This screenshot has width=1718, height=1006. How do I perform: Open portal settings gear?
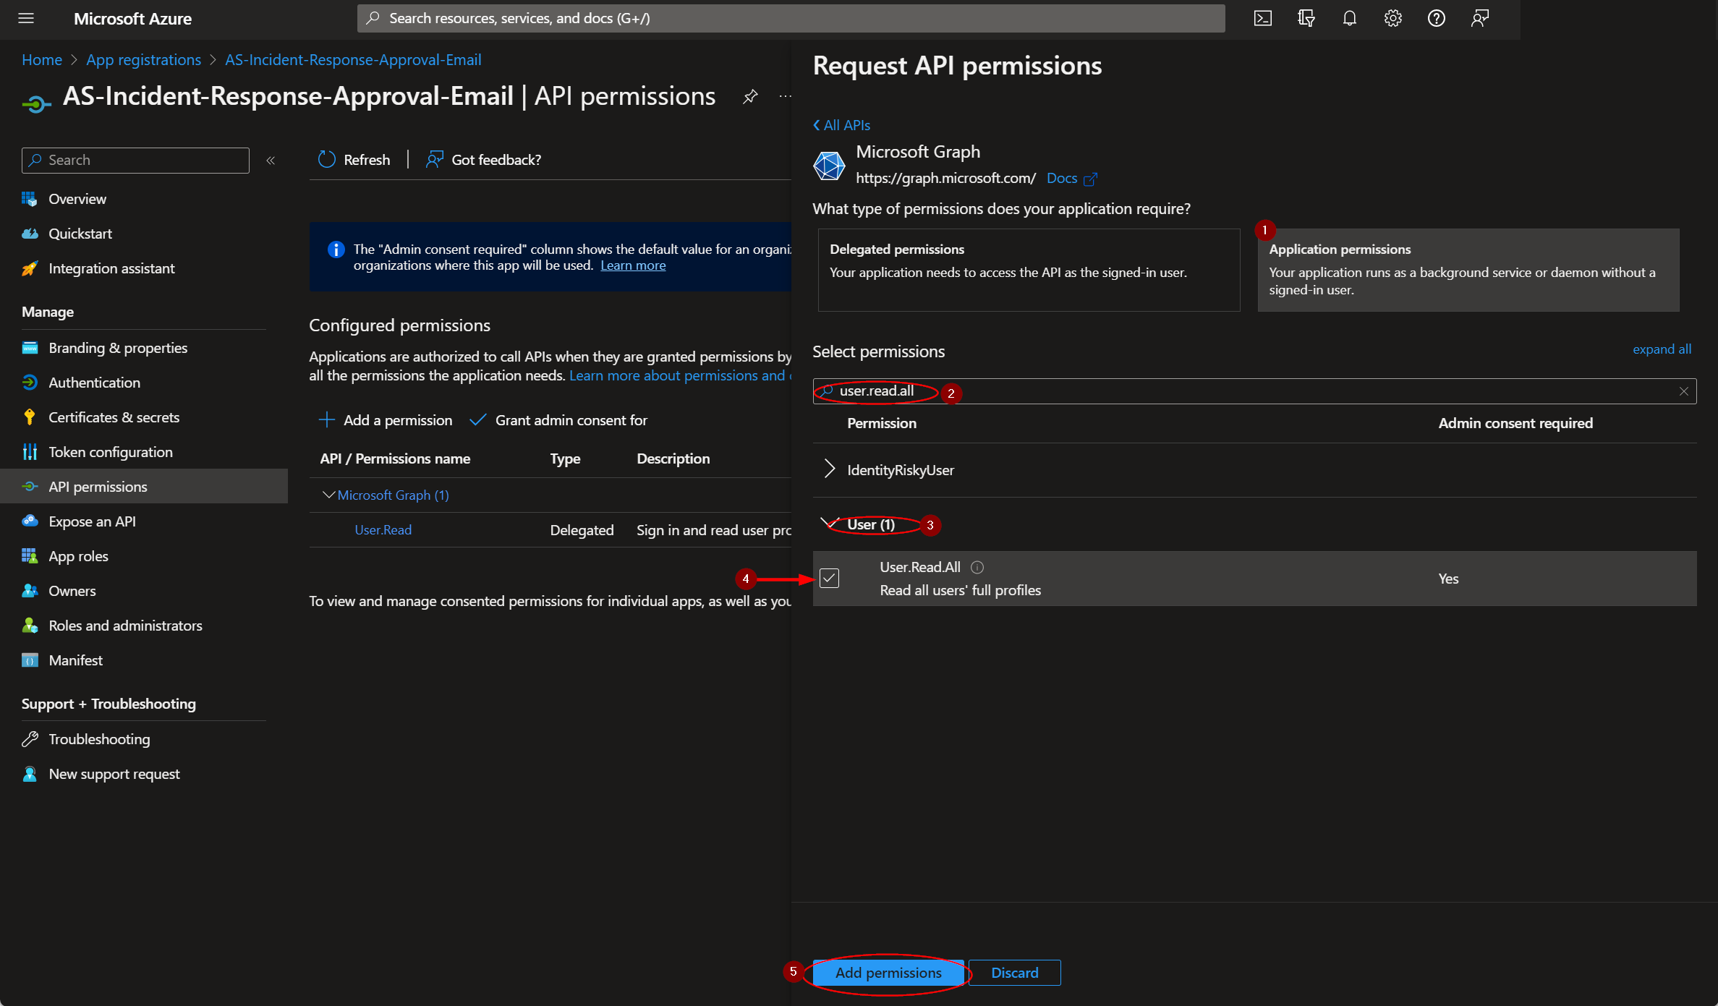(x=1393, y=18)
